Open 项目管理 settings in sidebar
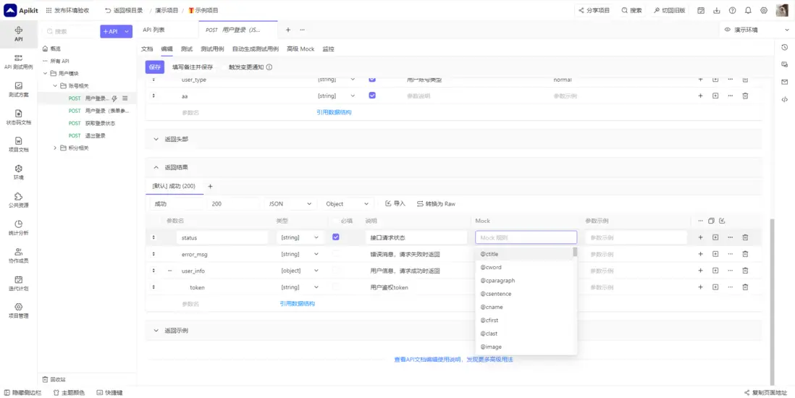Viewport: 795px width, 398px height. point(18,310)
